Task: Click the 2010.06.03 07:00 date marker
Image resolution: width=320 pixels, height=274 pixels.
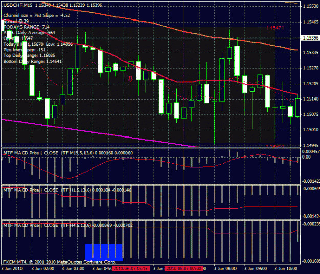Action: 184,268
